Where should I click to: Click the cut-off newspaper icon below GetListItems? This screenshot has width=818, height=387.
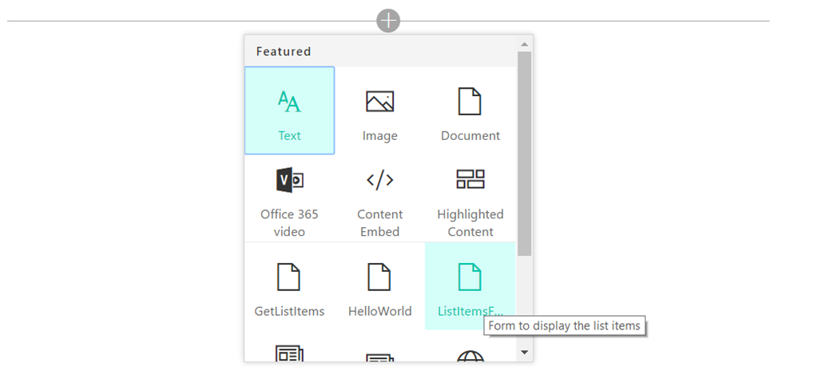289,353
